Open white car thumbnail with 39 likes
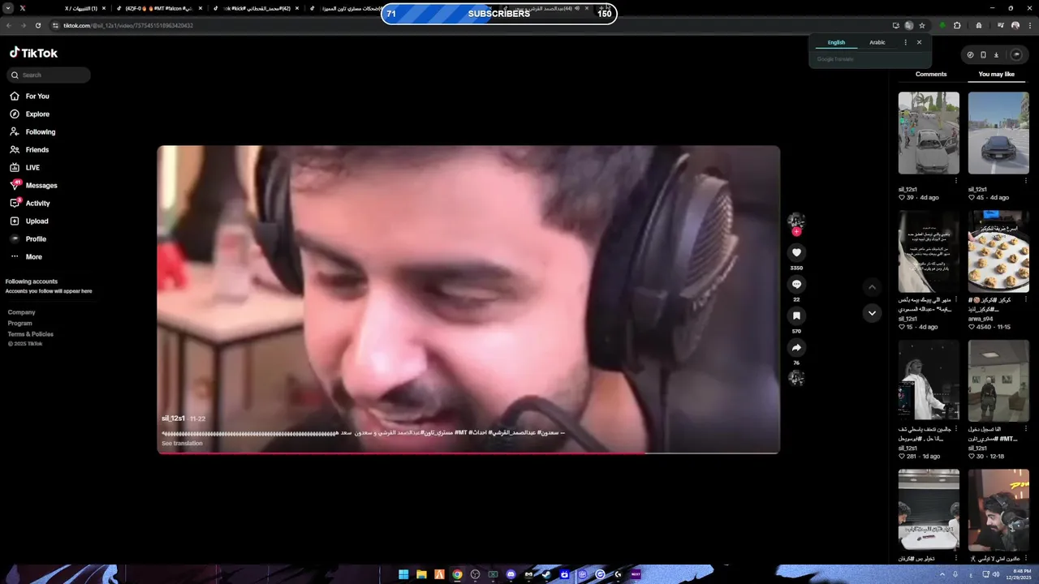Screen dimensions: 1039x584 (x=929, y=133)
